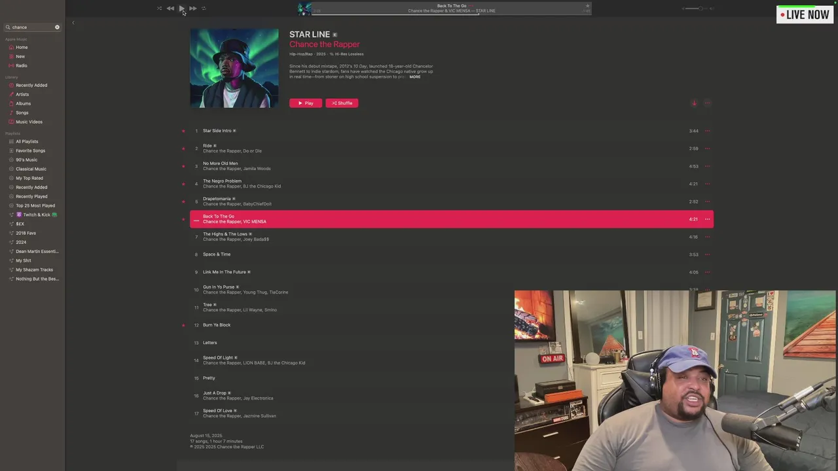This screenshot has height=471, width=838.
Task: Open Home in sidebar
Action: coord(22,47)
